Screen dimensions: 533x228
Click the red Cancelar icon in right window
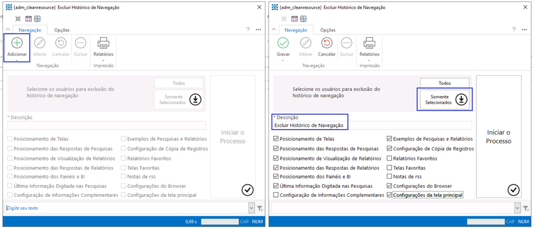(326, 43)
